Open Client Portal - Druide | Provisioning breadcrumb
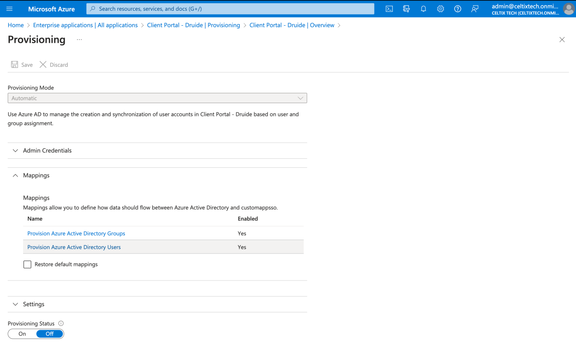The height and width of the screenshot is (346, 576). click(x=193, y=25)
